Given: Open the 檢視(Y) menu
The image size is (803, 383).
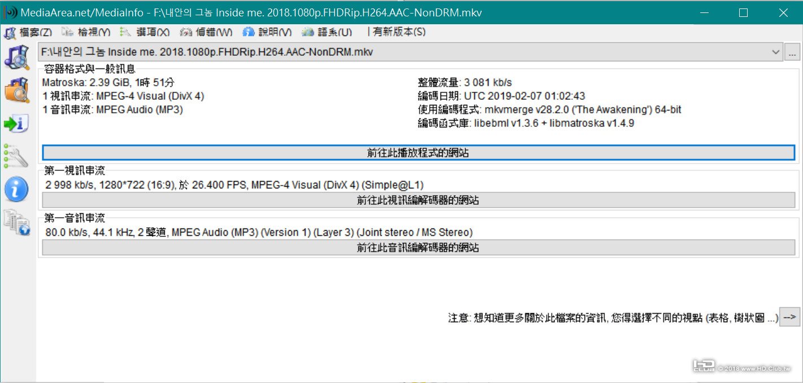Looking at the screenshot, I should click(x=86, y=32).
